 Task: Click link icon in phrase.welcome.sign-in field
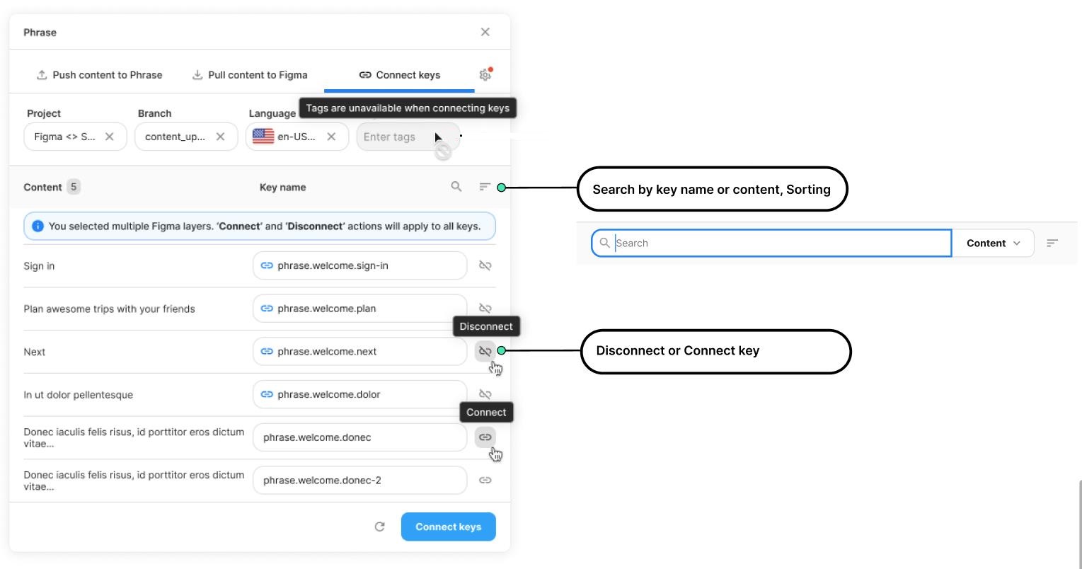tap(267, 265)
